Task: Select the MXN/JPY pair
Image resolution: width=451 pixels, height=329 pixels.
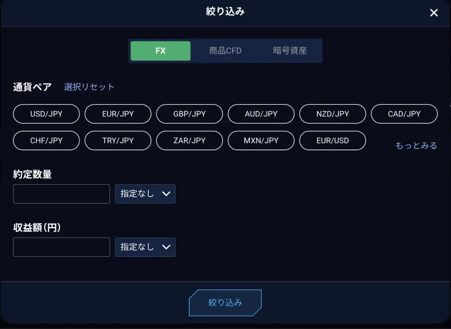Action: pos(261,140)
